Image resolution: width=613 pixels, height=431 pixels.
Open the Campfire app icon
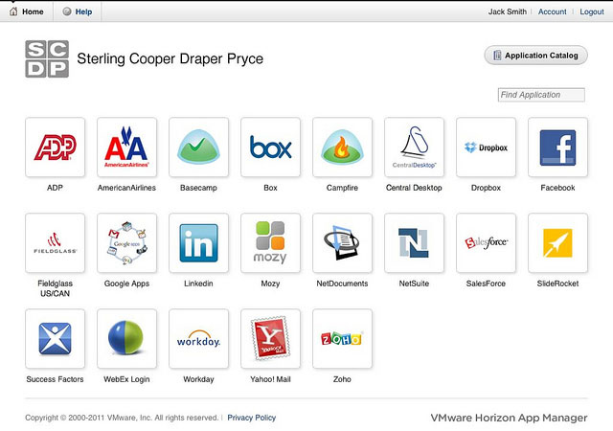click(343, 147)
